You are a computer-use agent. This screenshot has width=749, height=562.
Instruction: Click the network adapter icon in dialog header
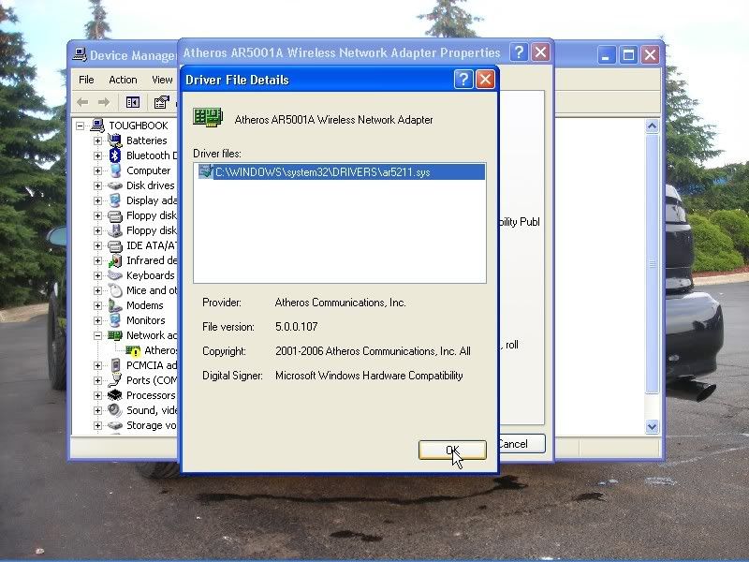click(208, 117)
